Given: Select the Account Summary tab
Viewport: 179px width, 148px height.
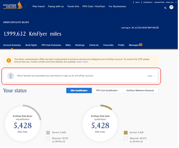Looking at the screenshot, I should tap(12, 45).
